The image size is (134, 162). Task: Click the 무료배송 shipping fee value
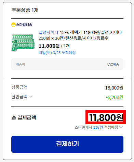[x=113, y=64]
